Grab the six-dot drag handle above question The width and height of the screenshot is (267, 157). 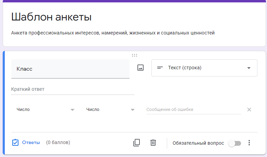134,55
